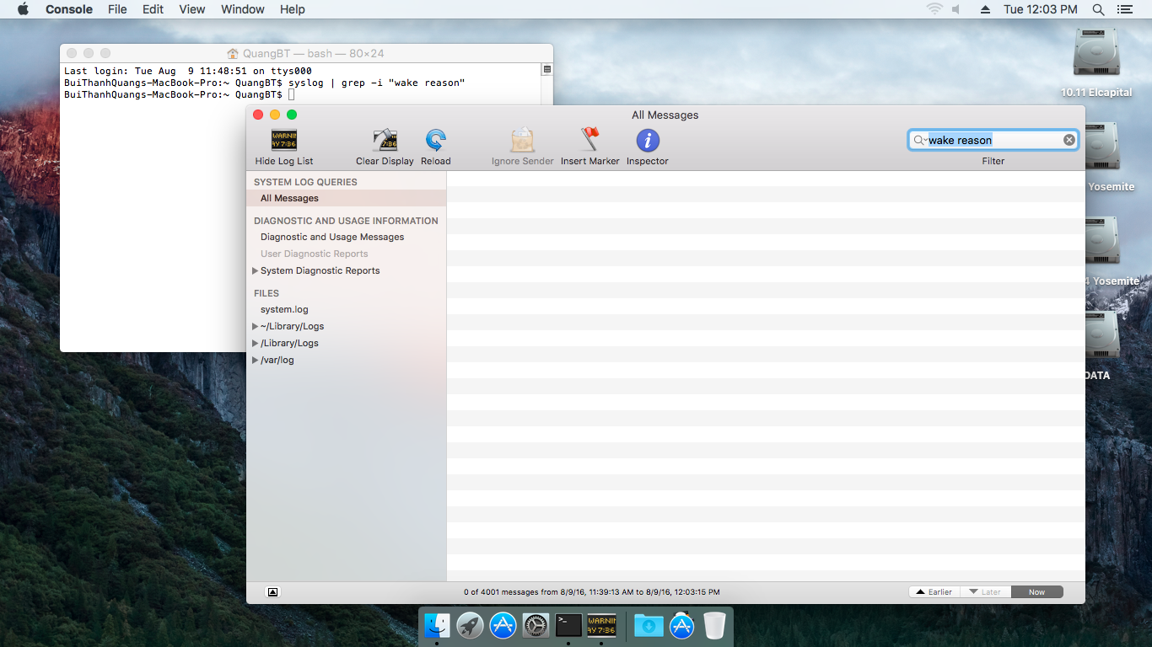Click the Insert Marker flag icon
1152x647 pixels.
(589, 140)
